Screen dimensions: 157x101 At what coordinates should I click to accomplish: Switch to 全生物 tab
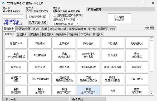92,29
